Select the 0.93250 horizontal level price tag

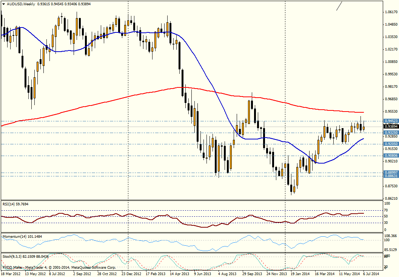(391, 133)
